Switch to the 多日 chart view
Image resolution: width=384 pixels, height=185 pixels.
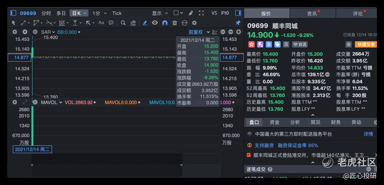coord(61,13)
